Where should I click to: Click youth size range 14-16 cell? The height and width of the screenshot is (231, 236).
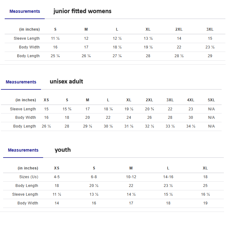[x=168, y=177]
